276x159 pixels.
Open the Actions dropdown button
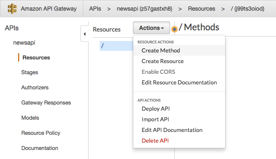[x=151, y=28]
